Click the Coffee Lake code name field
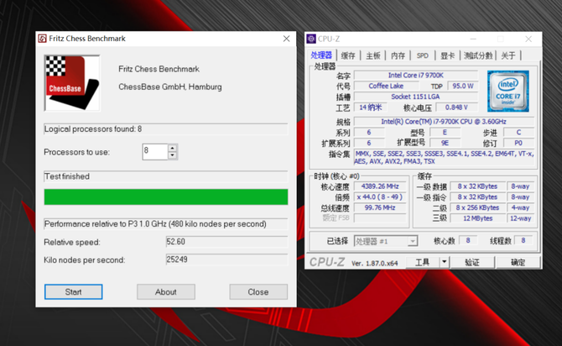Image resolution: width=562 pixels, height=346 pixels. 386,86
